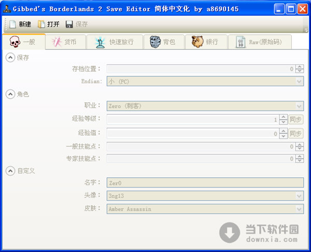This screenshot has width=311, height=252.
Task: Increase 经验等级 with the up arrow
Action: tap(283, 117)
